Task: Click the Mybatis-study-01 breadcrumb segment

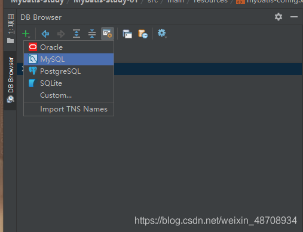Action: (x=106, y=2)
